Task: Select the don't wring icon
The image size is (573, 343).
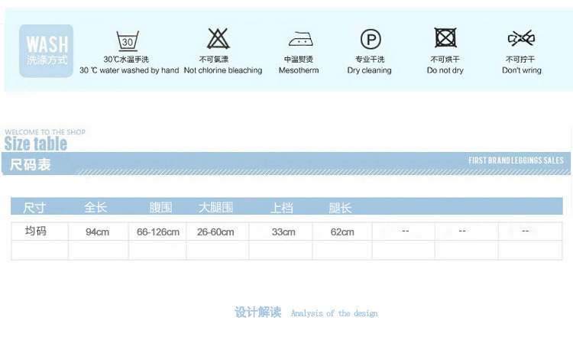Action: (x=521, y=38)
